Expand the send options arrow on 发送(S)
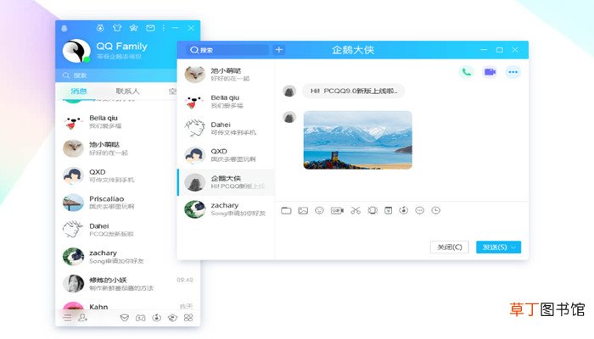594x339 pixels. point(514,247)
